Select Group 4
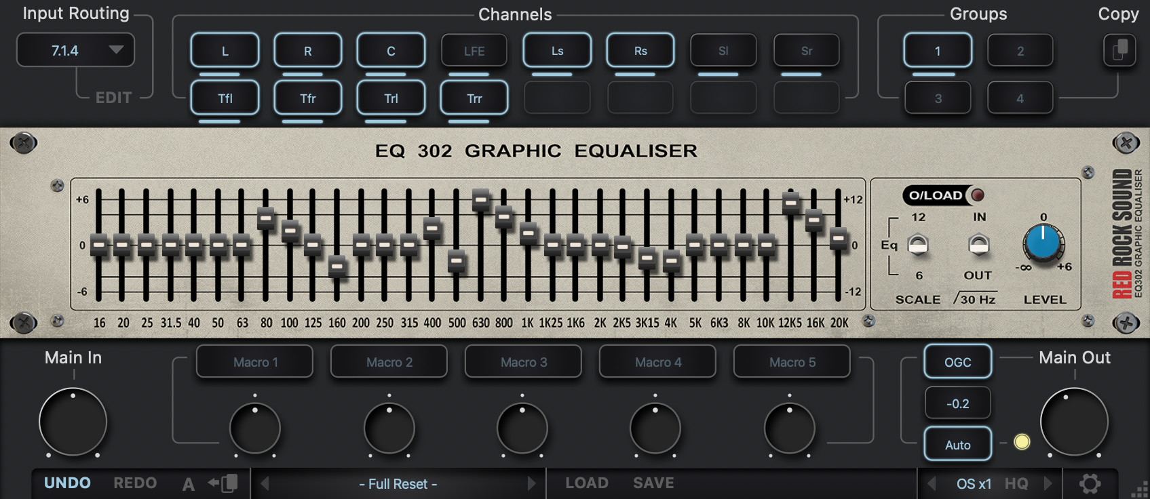The width and height of the screenshot is (1150, 499). (1020, 98)
